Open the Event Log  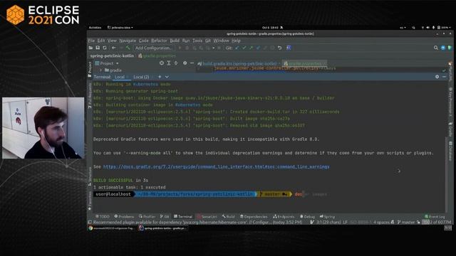pyautogui.click(x=435, y=216)
